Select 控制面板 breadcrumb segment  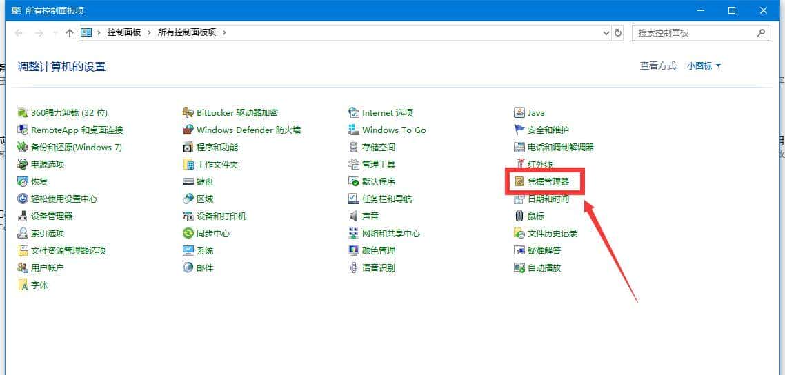[x=124, y=32]
